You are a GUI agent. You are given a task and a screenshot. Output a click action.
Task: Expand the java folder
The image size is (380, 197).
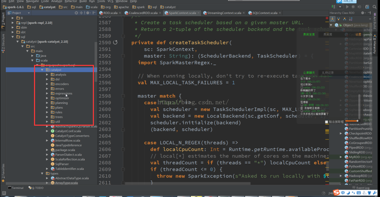(x=32, y=56)
